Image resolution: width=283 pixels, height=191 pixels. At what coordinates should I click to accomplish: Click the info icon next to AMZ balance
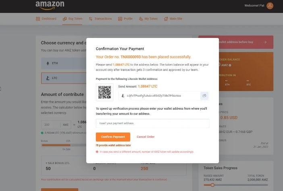coord(230,65)
